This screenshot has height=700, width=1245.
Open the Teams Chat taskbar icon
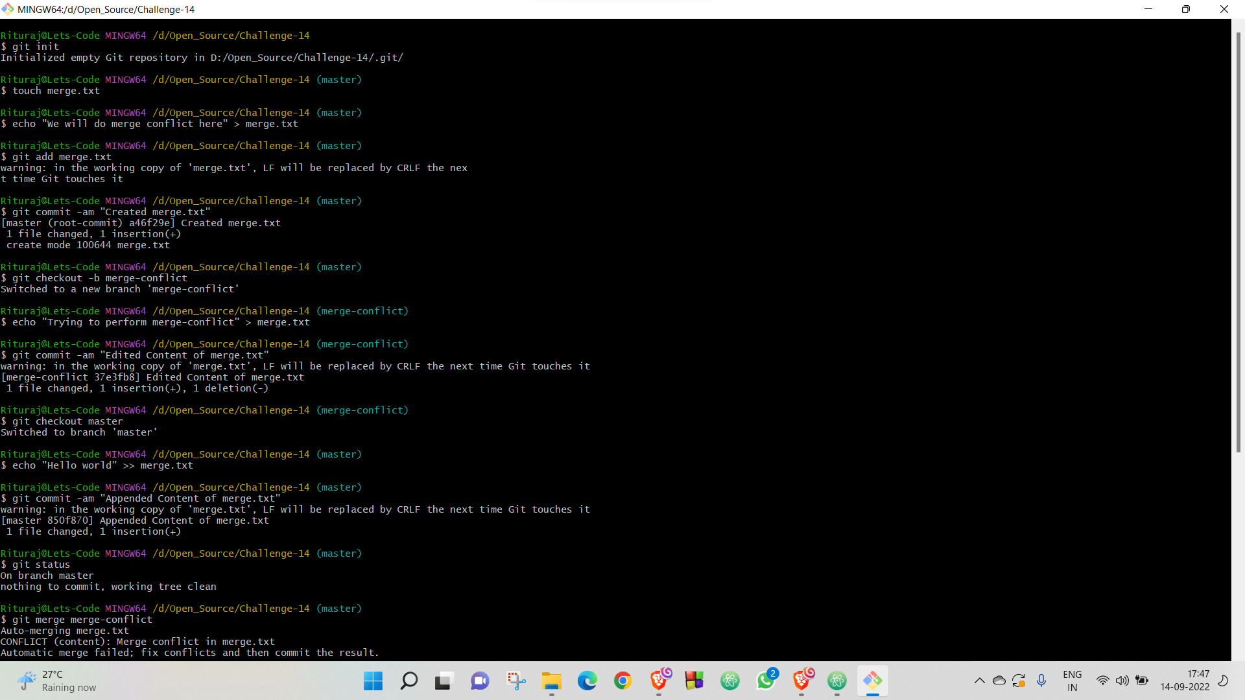pos(480,681)
